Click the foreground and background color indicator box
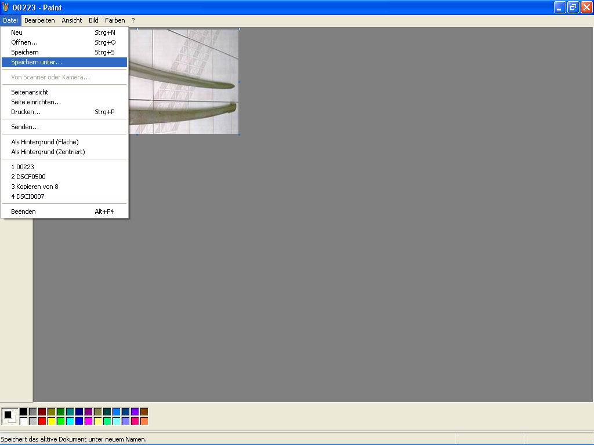 9,416
